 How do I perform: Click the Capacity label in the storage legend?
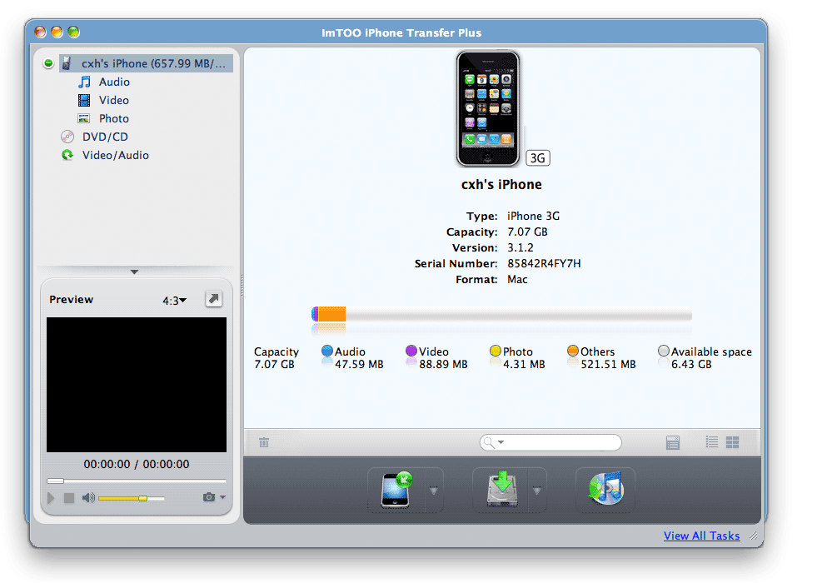pos(276,351)
